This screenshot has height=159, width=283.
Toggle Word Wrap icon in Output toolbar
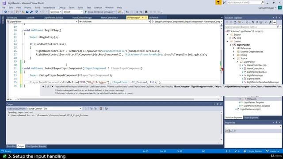point(106,109)
